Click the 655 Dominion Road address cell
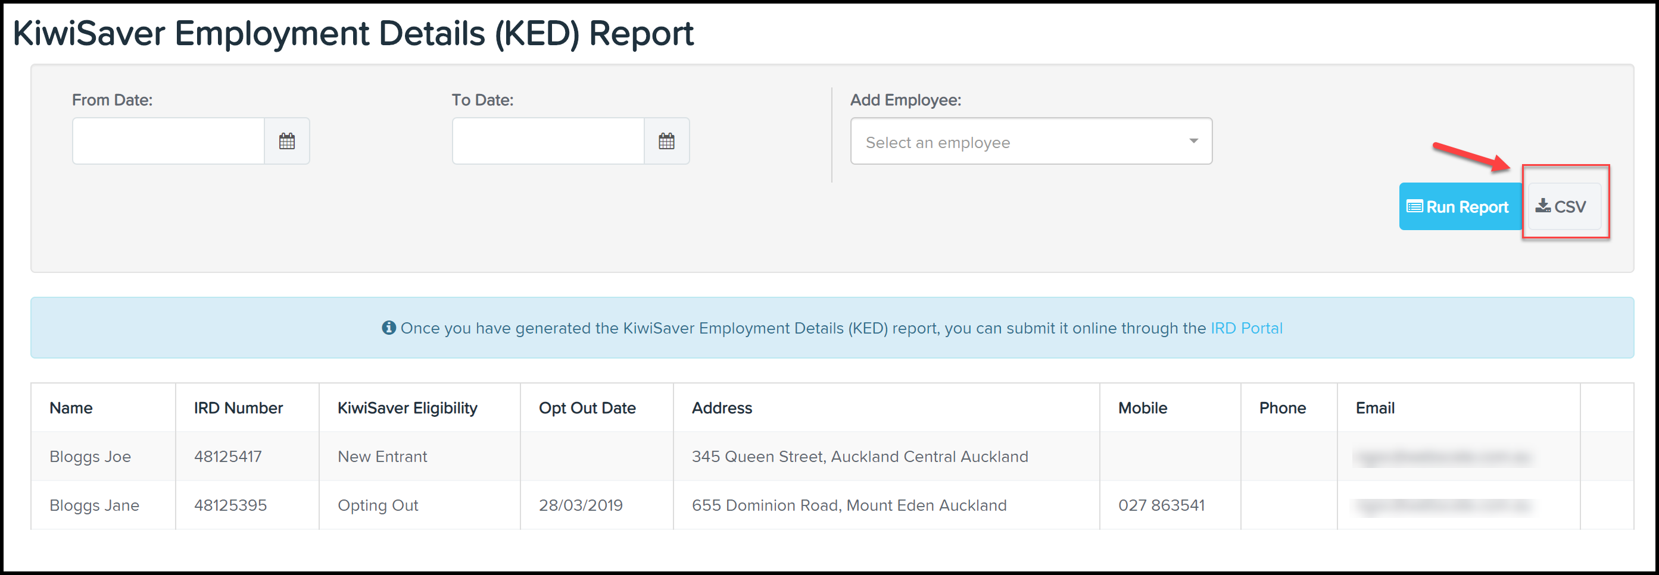Image resolution: width=1659 pixels, height=575 pixels. point(887,505)
